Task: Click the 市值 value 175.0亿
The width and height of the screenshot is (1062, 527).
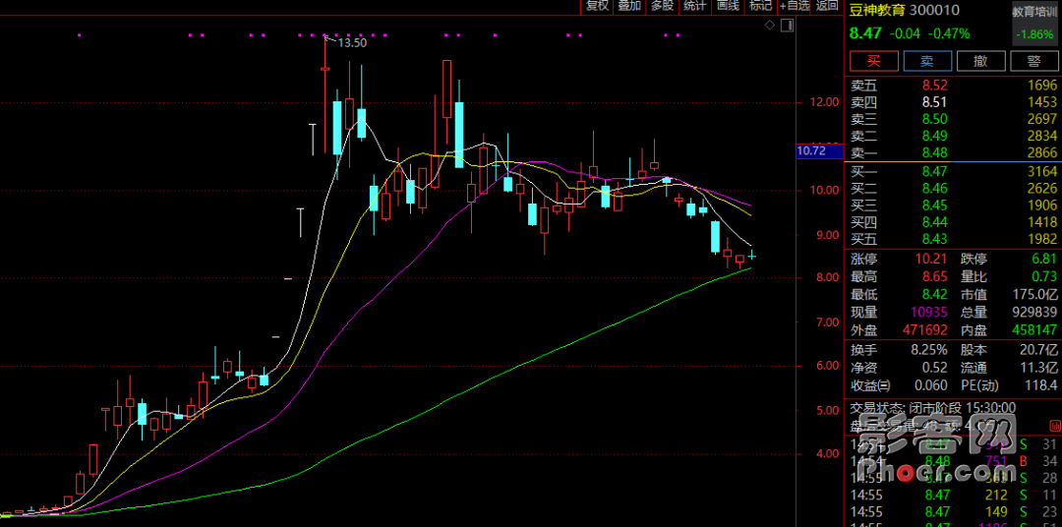Action: pos(1034,295)
